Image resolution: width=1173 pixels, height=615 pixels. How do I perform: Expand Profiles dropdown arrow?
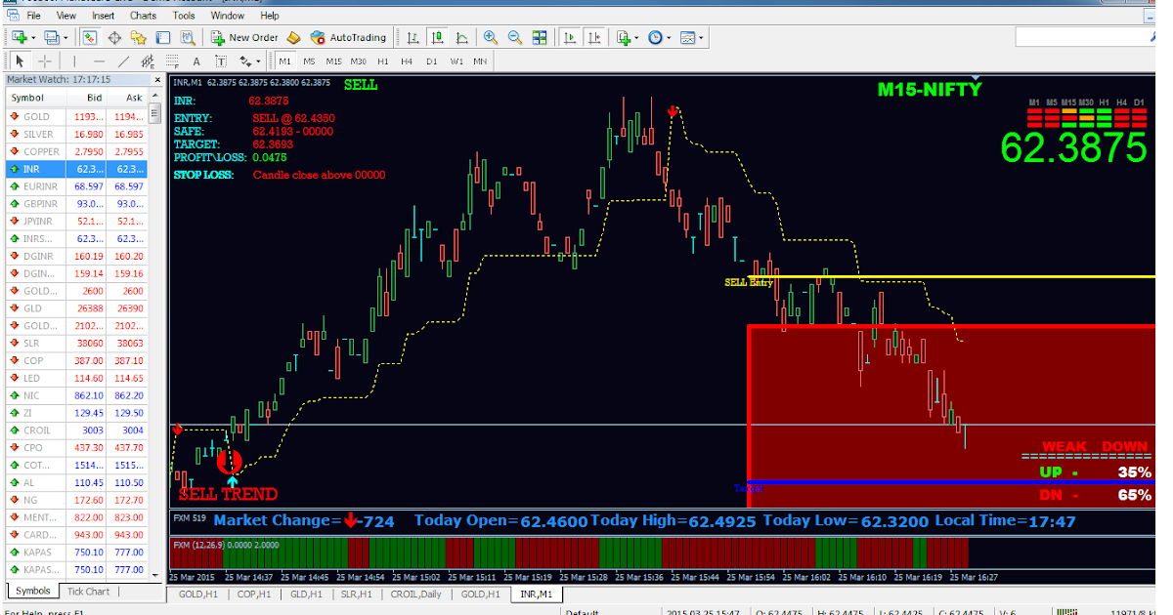point(66,38)
